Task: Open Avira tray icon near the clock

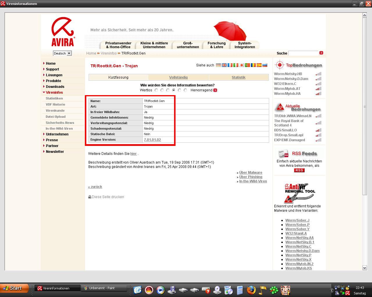Action: click(347, 293)
